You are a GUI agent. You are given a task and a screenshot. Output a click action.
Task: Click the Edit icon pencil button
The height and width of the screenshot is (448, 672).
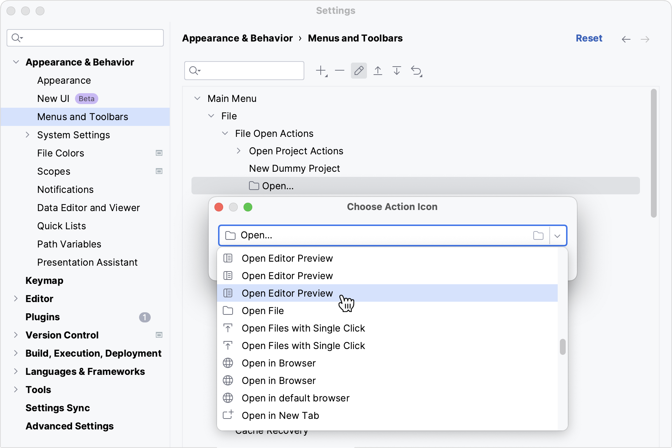coord(359,71)
